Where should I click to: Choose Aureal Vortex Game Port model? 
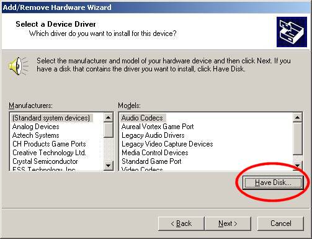(x=158, y=127)
